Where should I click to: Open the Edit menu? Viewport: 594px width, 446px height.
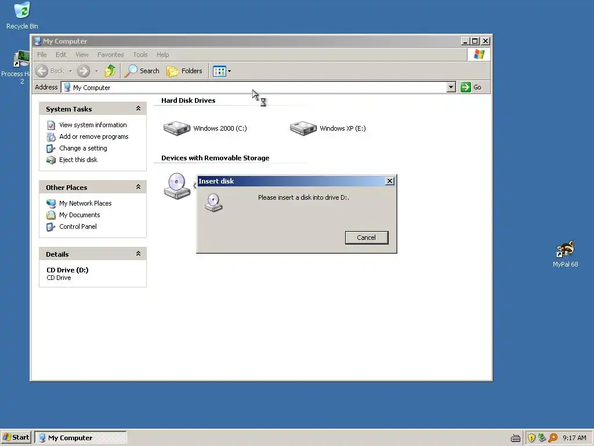pyautogui.click(x=61, y=55)
